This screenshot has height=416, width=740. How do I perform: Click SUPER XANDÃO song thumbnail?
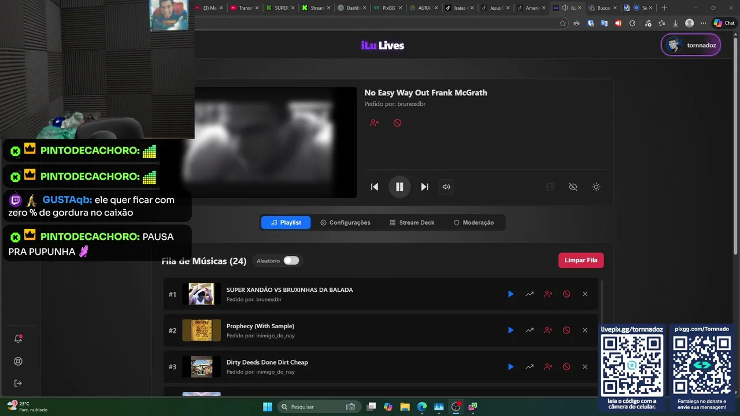pyautogui.click(x=201, y=294)
